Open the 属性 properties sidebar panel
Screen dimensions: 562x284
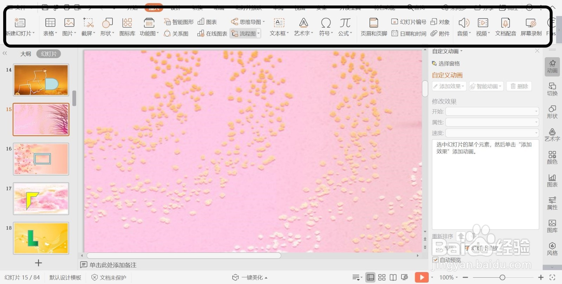pyautogui.click(x=552, y=203)
